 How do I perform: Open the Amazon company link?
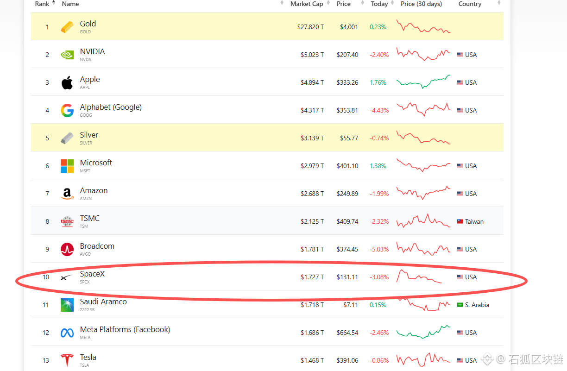pyautogui.click(x=94, y=190)
